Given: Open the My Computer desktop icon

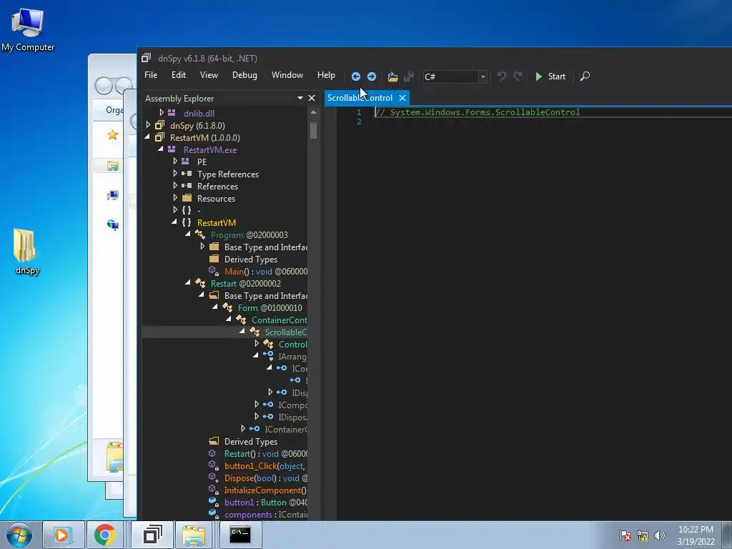Looking at the screenshot, I should [28, 29].
